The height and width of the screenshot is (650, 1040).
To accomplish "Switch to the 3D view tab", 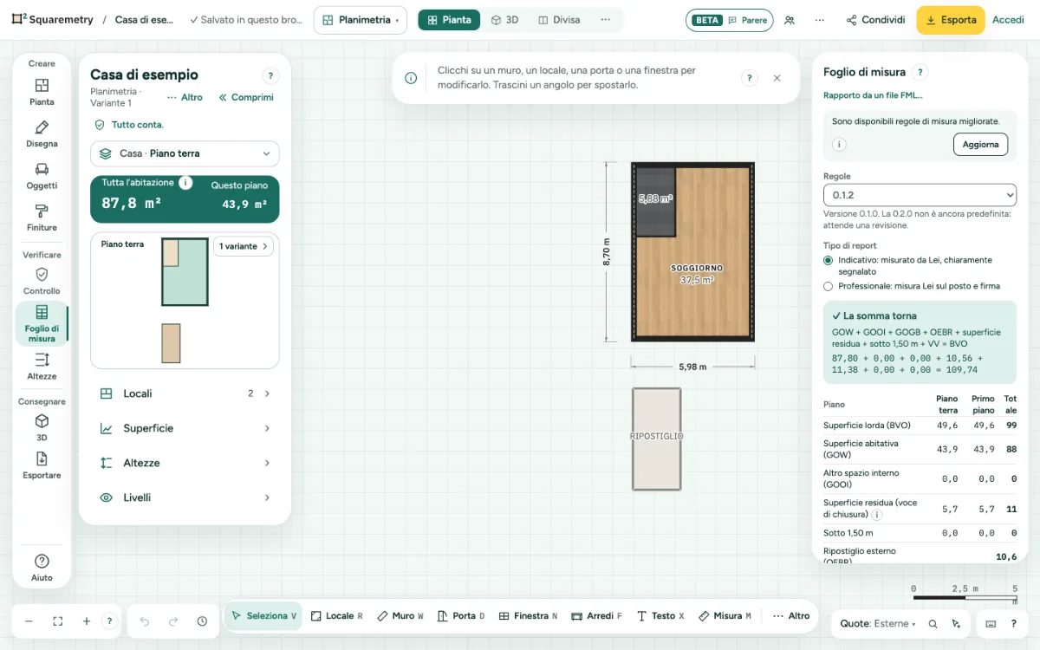I will click(504, 20).
